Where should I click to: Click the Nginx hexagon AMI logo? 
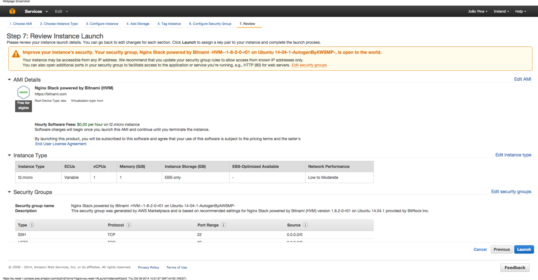coord(24,92)
